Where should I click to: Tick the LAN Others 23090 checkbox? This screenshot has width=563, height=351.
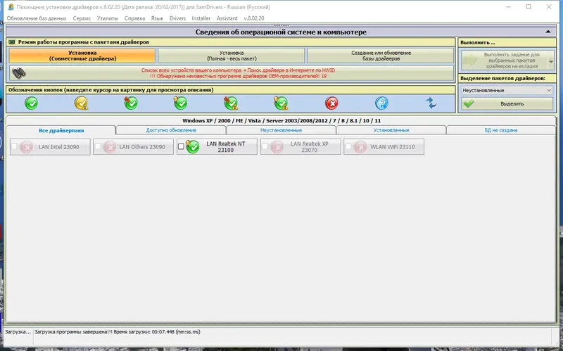pyautogui.click(x=98, y=146)
